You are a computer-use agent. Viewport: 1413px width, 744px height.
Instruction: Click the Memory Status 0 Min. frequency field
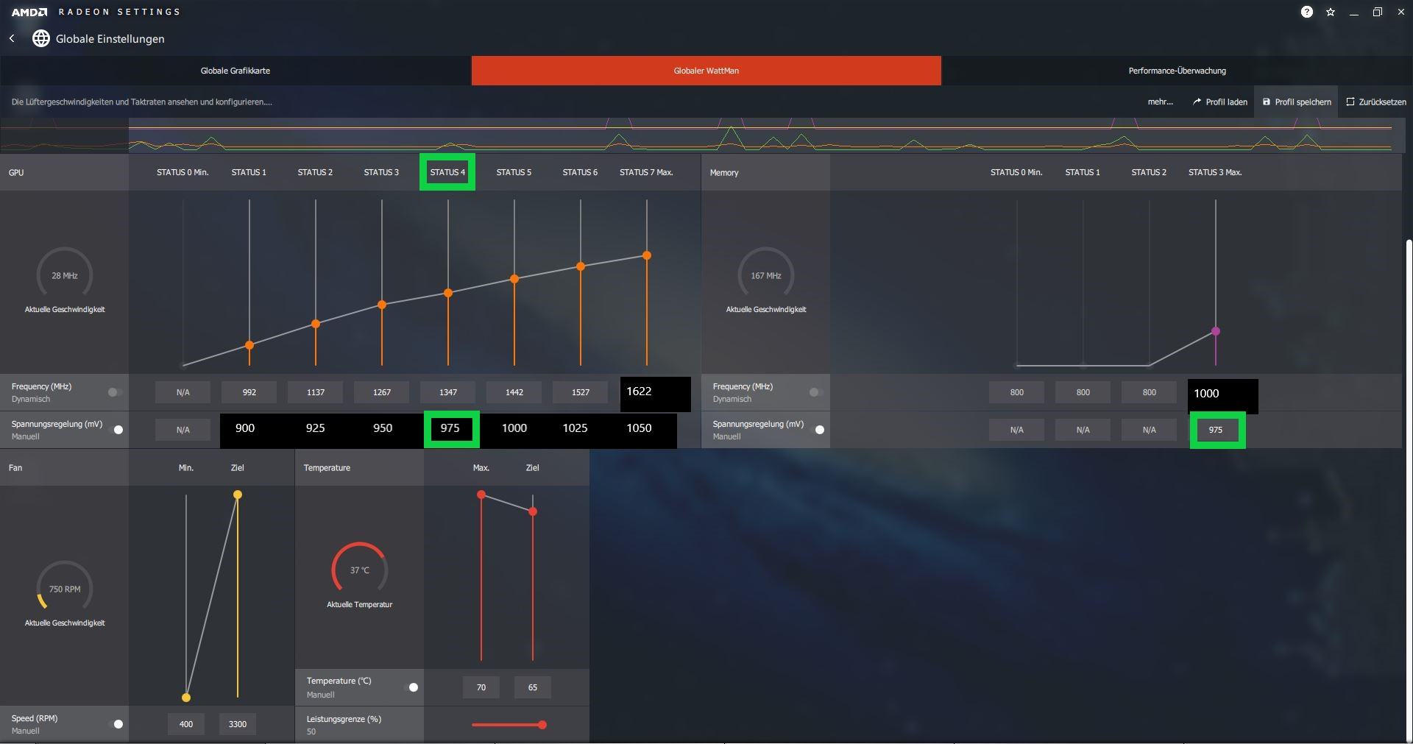(1017, 392)
